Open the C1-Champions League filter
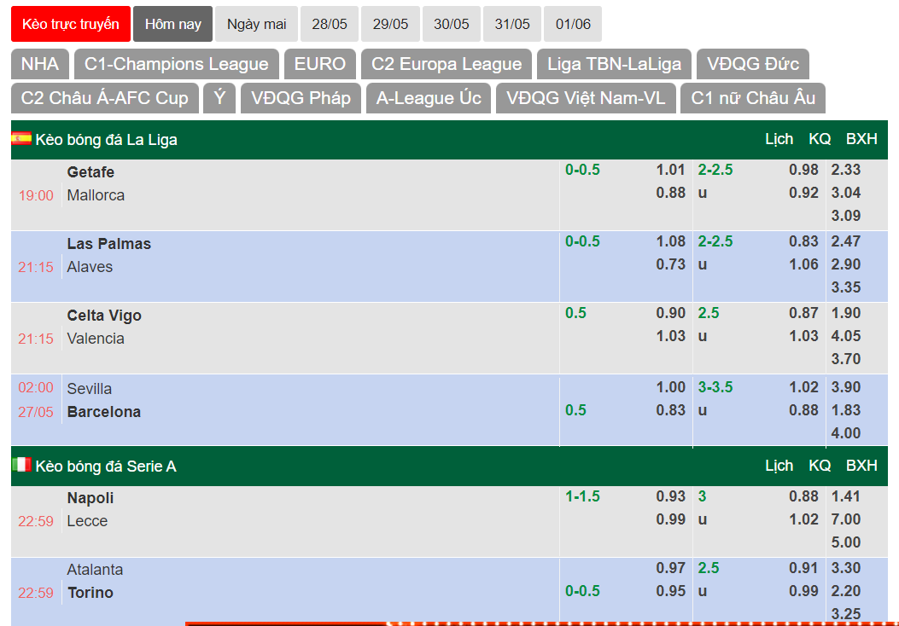The height and width of the screenshot is (626, 899). pyautogui.click(x=177, y=64)
